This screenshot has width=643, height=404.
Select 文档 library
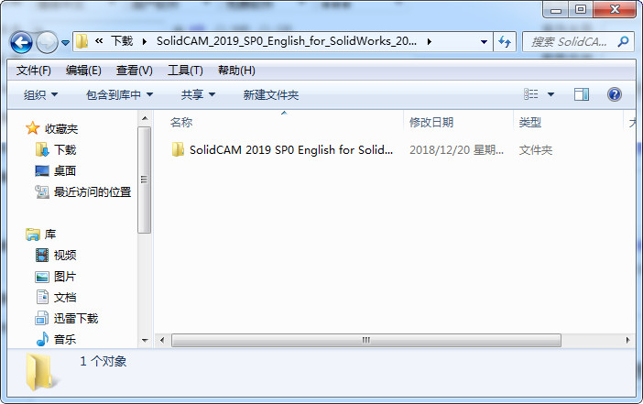click(65, 298)
